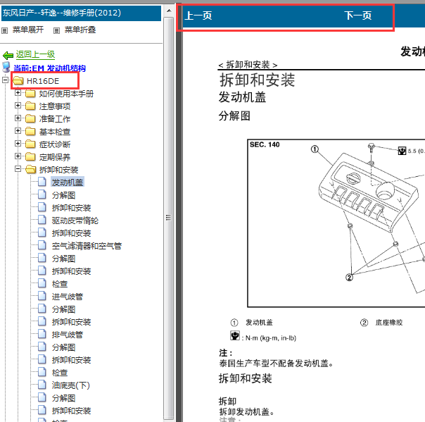Click the sidebar scrollbar up arrow
This screenshot has height=422, width=425.
pyautogui.click(x=169, y=11)
